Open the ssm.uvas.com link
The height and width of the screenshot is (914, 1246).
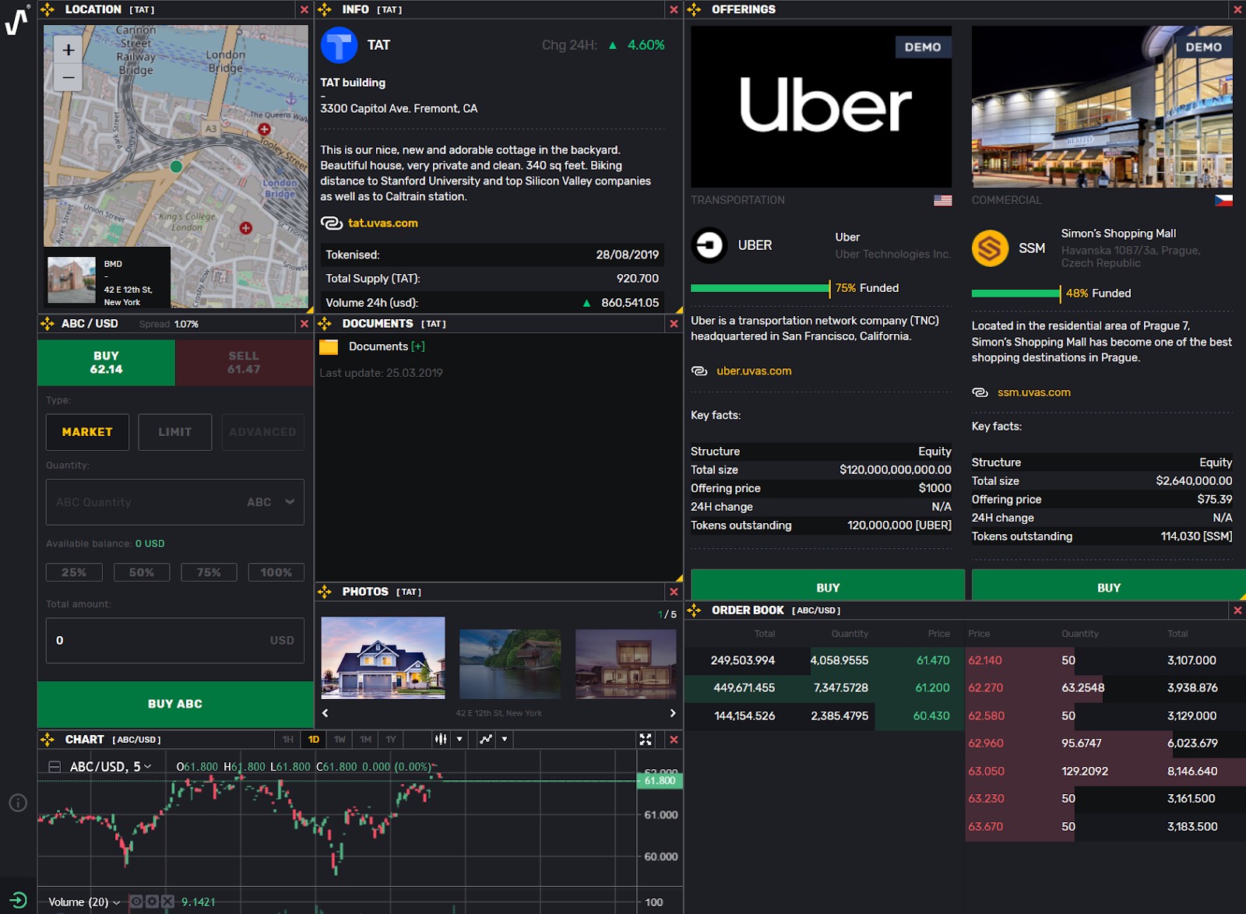click(1033, 392)
